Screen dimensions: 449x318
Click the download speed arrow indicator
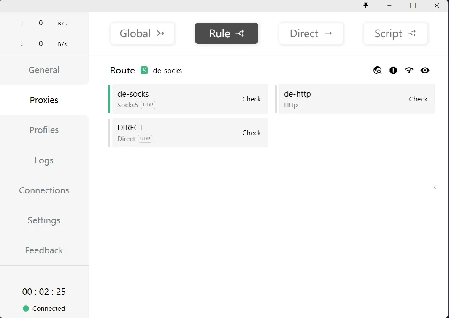click(x=22, y=44)
